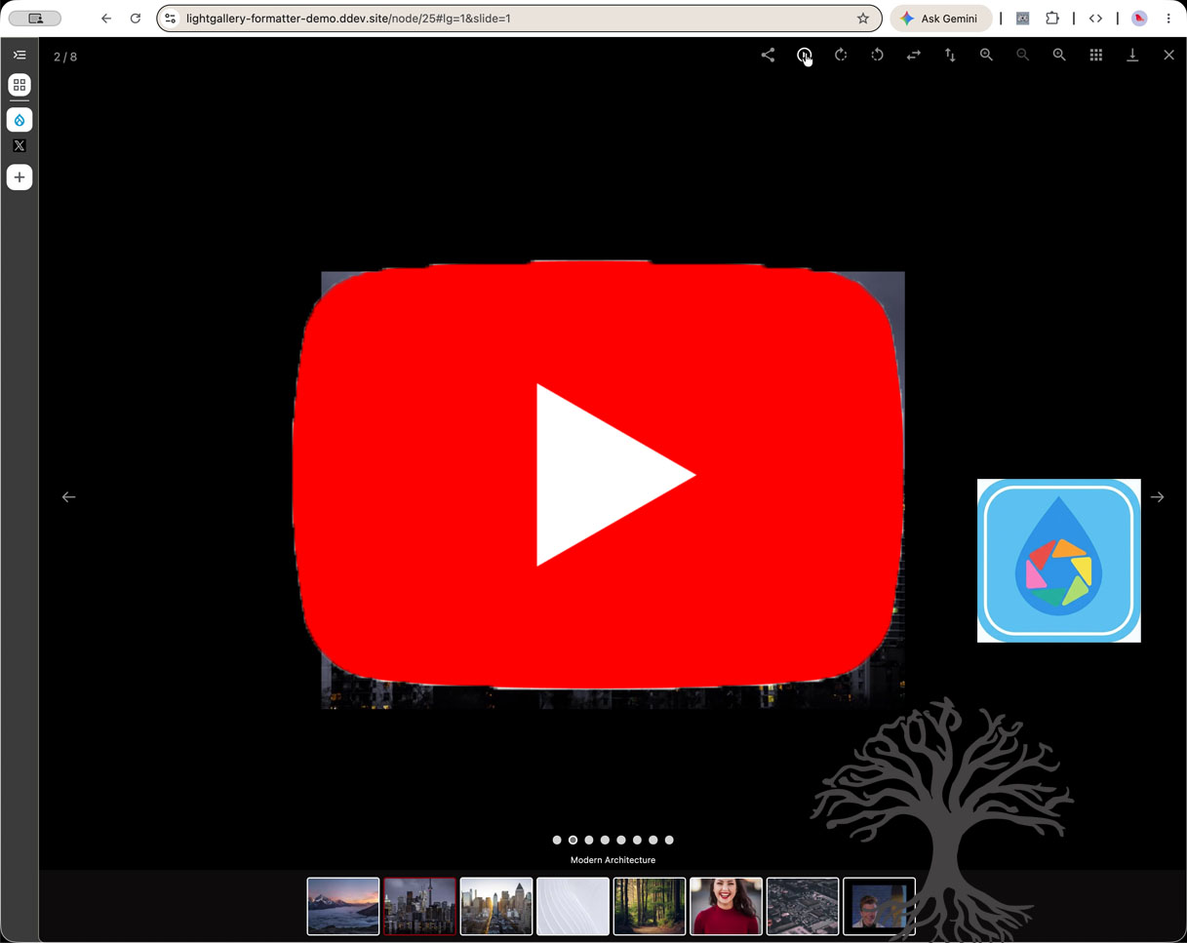Select the third pager dot
Screen dimensions: 1187x943
coord(589,840)
